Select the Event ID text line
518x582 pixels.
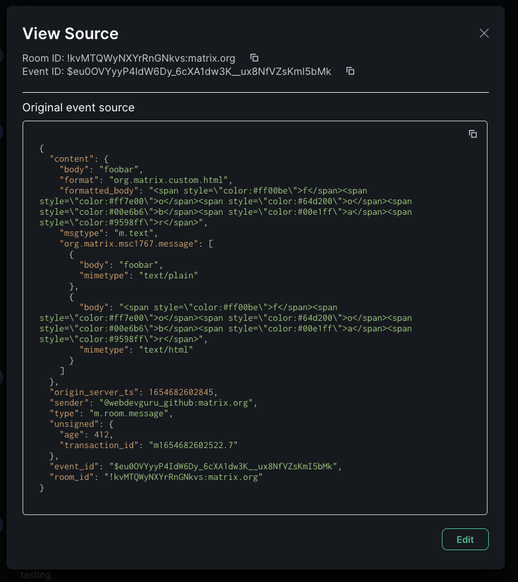(x=176, y=72)
